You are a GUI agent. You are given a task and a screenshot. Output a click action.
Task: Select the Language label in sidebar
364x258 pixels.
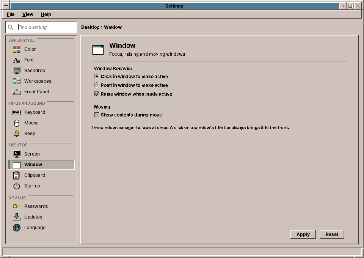(35, 228)
